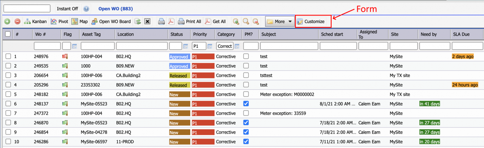Open the More dropdown menu

279,22
